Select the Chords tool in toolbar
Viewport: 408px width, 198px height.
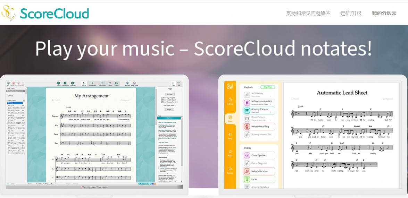117,84
